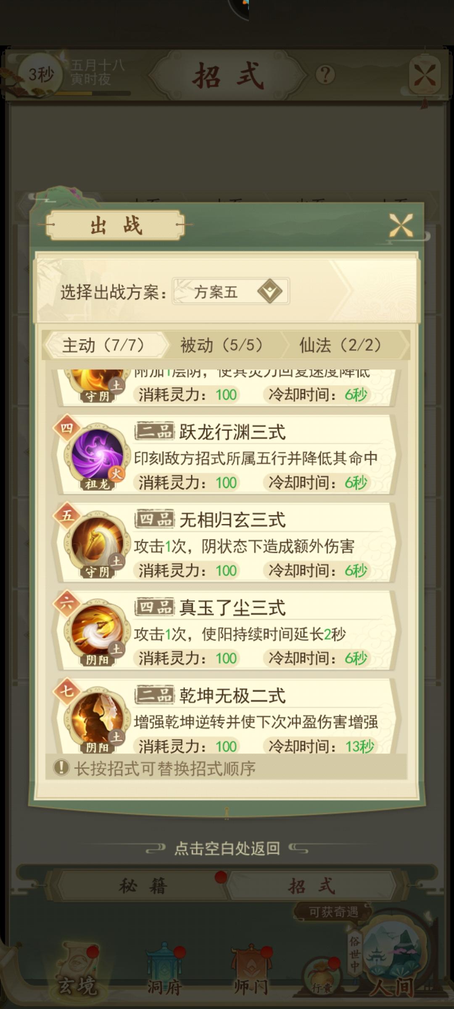
Task: Open 玄境 from the bottom navigation
Action: coord(78,973)
